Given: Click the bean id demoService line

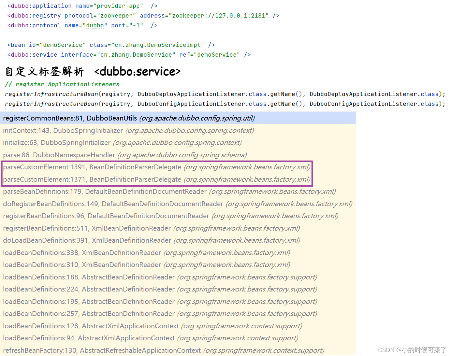Looking at the screenshot, I should (111, 45).
